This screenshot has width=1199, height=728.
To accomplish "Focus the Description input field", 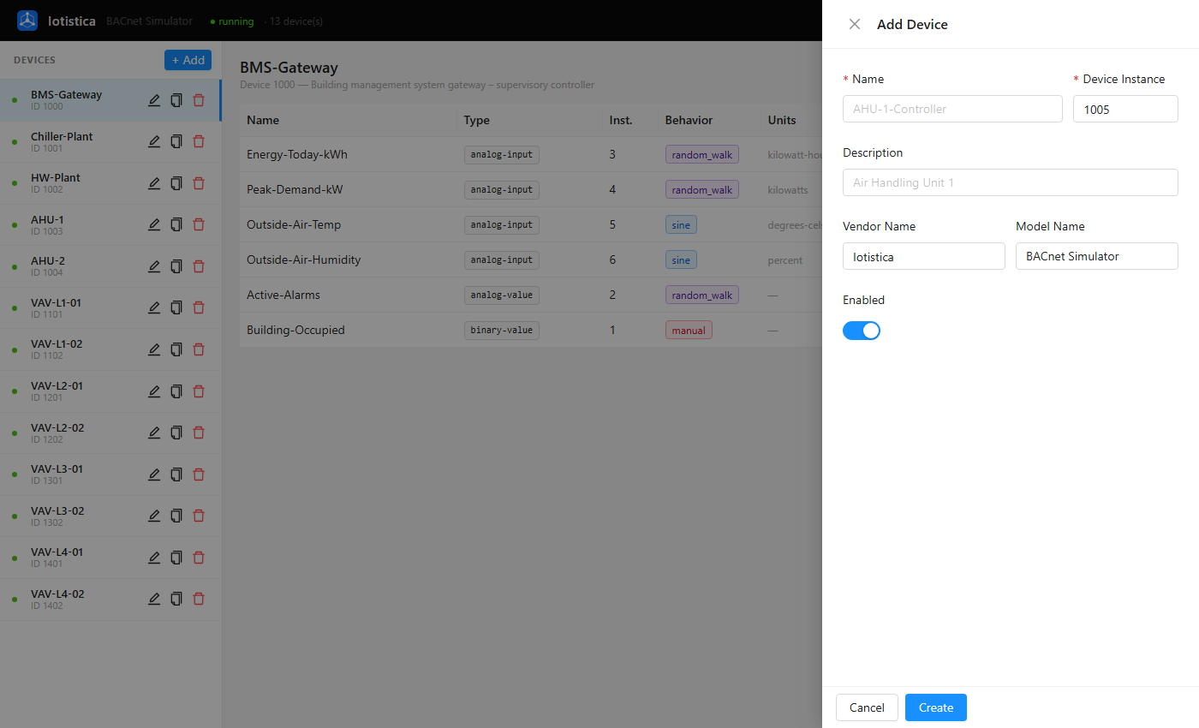I will click(1011, 182).
